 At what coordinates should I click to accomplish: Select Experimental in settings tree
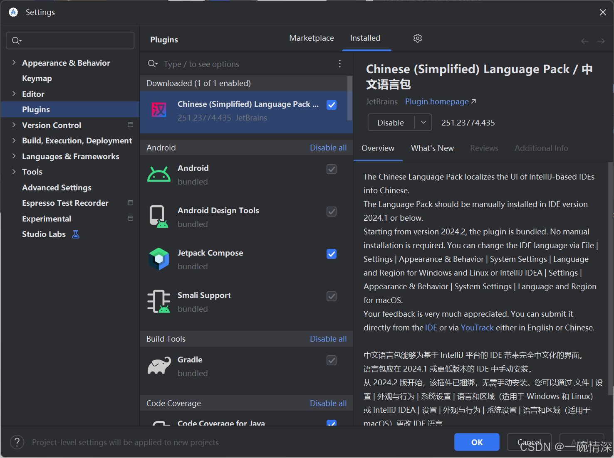pos(47,219)
